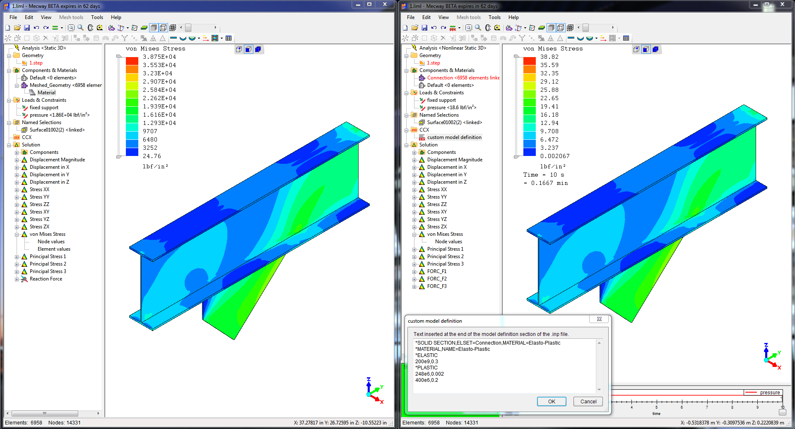Image resolution: width=795 pixels, height=429 pixels.
Task: Click Save icon in left window toolbar
Action: [26, 28]
